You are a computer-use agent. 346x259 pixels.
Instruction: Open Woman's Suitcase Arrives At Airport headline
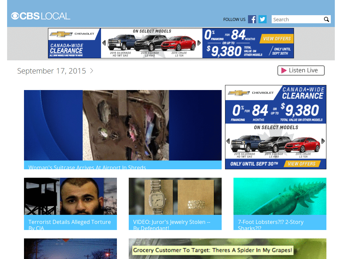click(87, 167)
